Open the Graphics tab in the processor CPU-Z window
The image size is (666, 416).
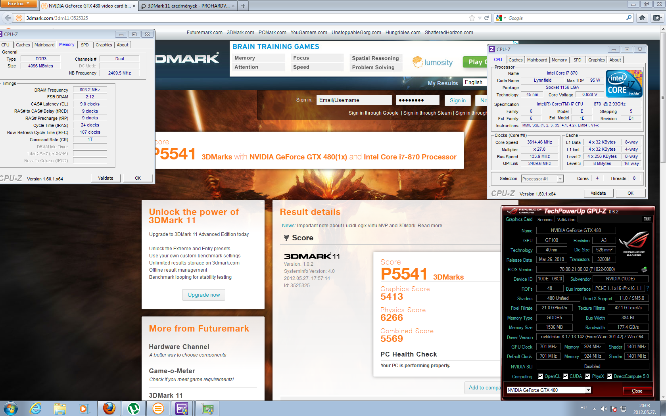(596, 60)
